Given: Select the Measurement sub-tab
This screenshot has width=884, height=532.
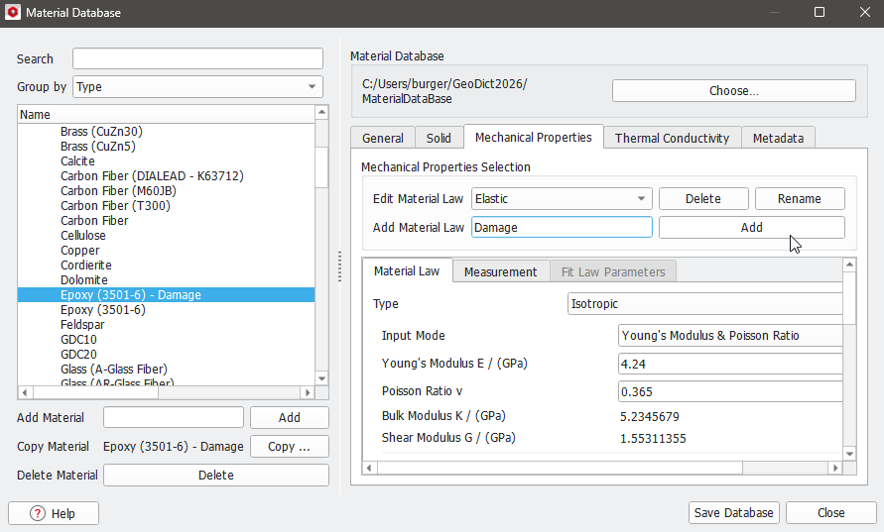Looking at the screenshot, I should pyautogui.click(x=500, y=271).
